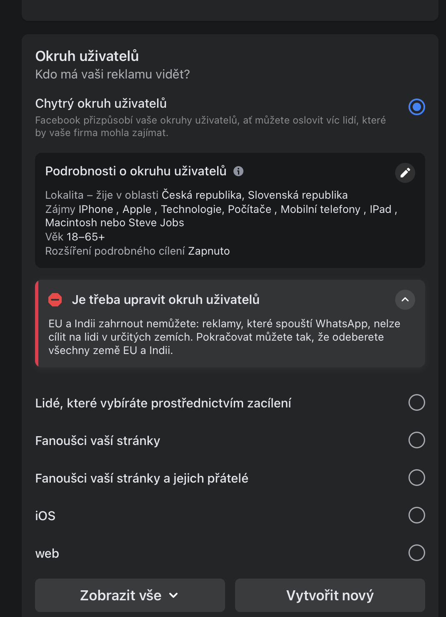Pick the iOS audience radio button
Screen dimensions: 446x617
(x=416, y=515)
